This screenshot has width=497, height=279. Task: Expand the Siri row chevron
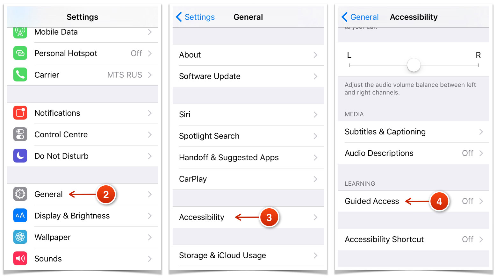tap(315, 115)
